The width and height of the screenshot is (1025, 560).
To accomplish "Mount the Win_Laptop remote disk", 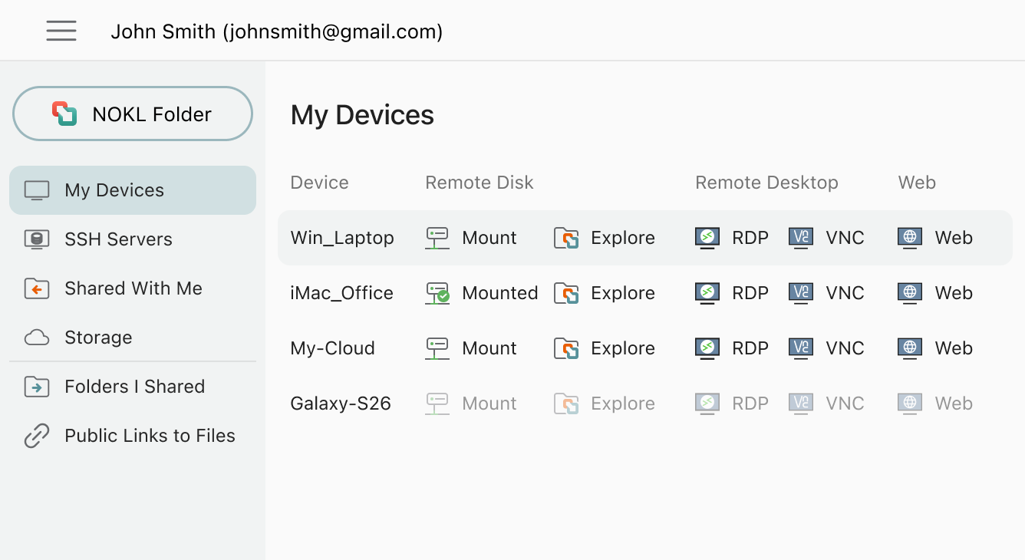I will (x=489, y=238).
